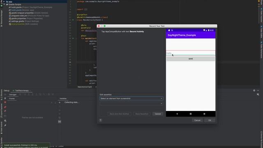Click the help question mark icon in dialog
263x148 pixels.
(x=100, y=120)
